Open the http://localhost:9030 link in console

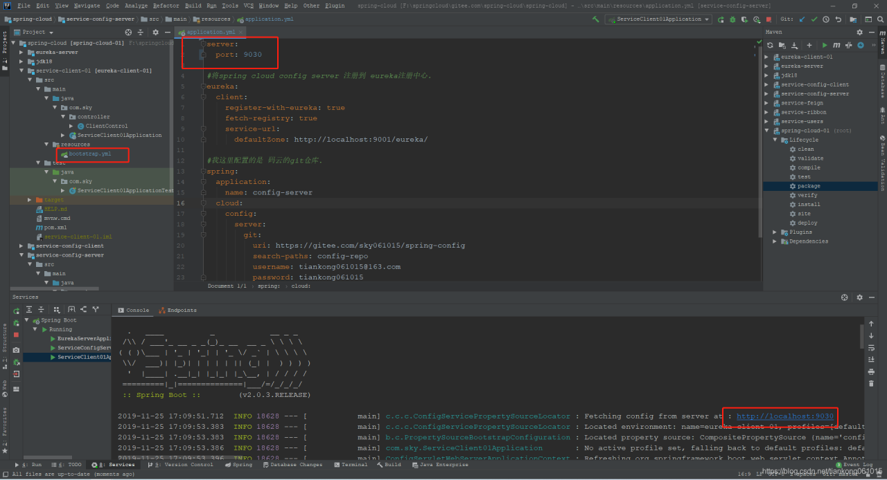tap(784, 416)
